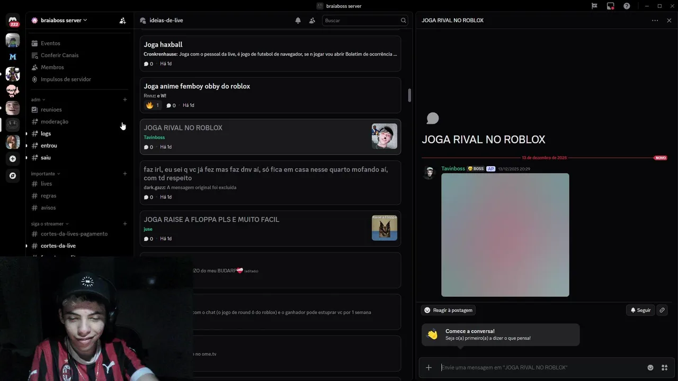Open blurred image attachment in post
Screen dimensions: 678x381
(x=505, y=235)
